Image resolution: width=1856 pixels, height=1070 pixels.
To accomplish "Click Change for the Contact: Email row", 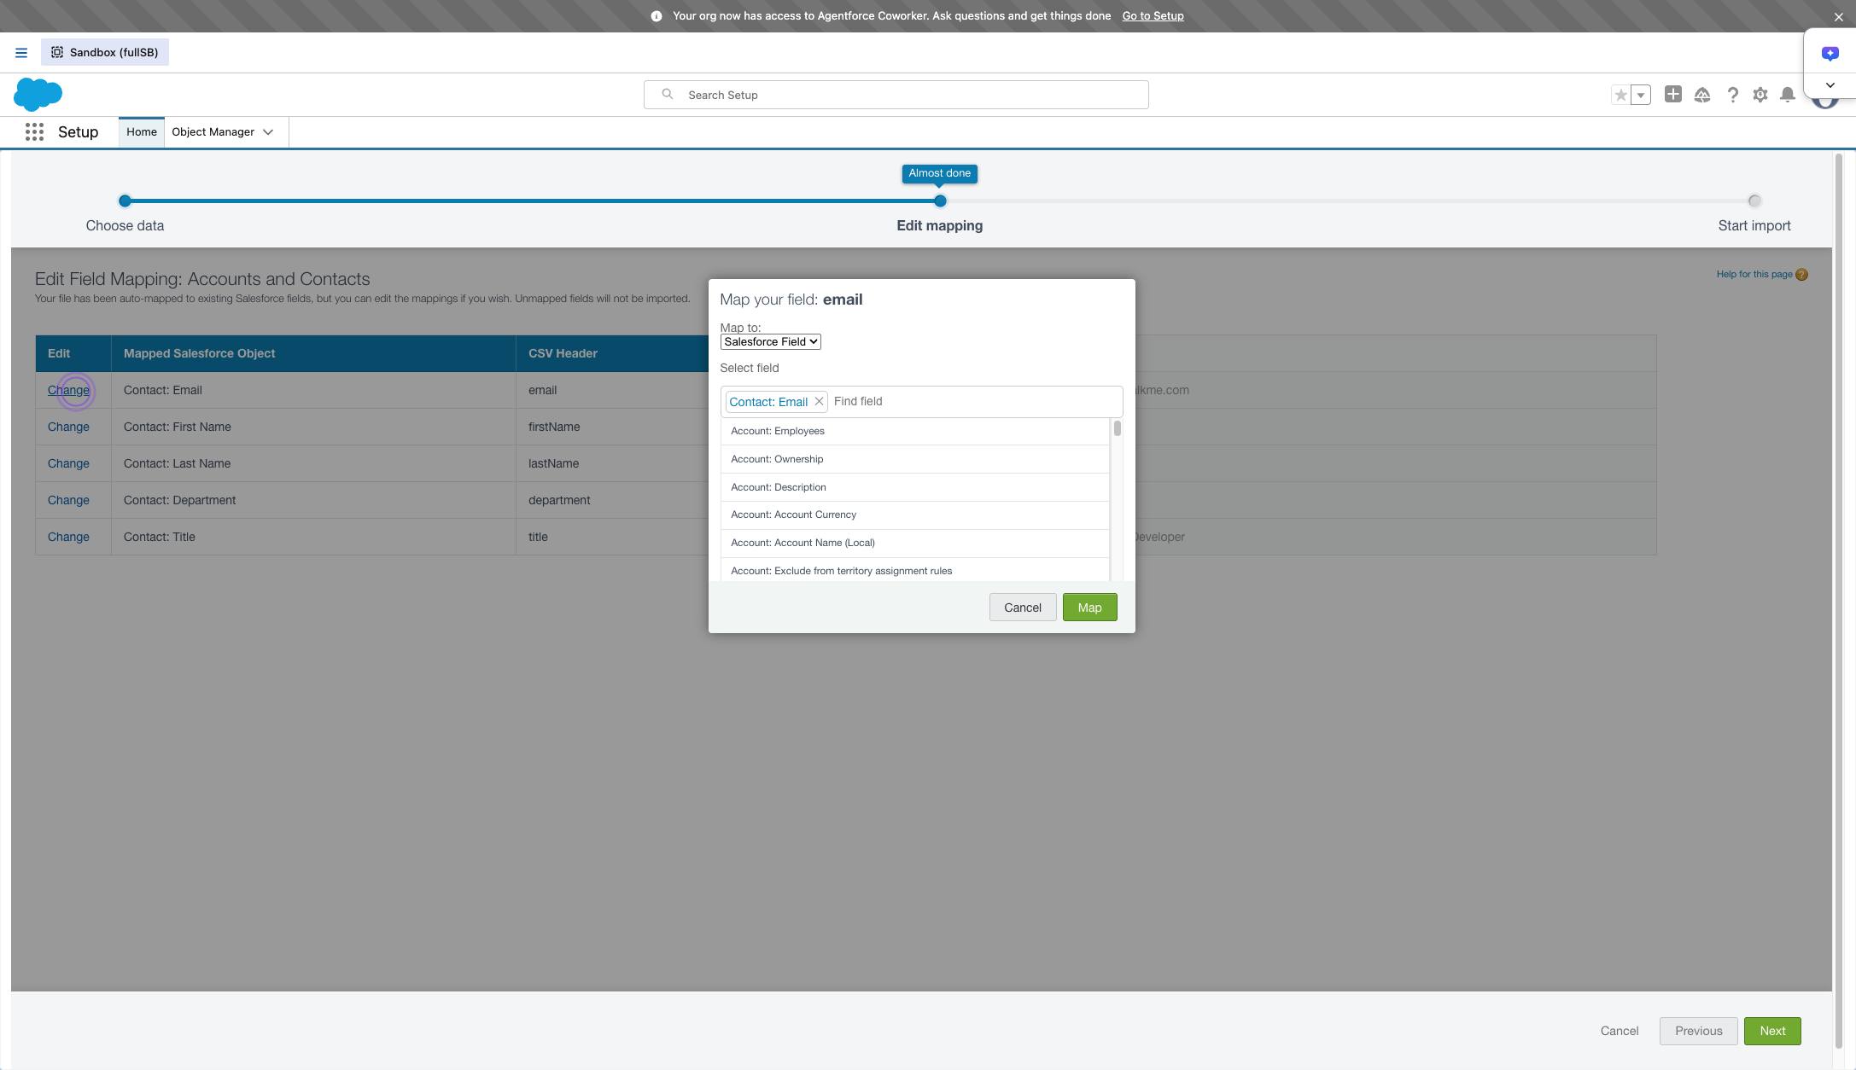I will [x=68, y=391].
